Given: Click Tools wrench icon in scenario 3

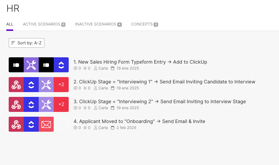Looking at the screenshot, I should pos(46,104).
